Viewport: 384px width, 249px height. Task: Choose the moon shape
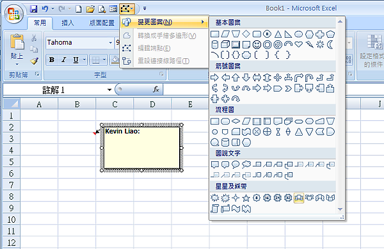point(330,45)
